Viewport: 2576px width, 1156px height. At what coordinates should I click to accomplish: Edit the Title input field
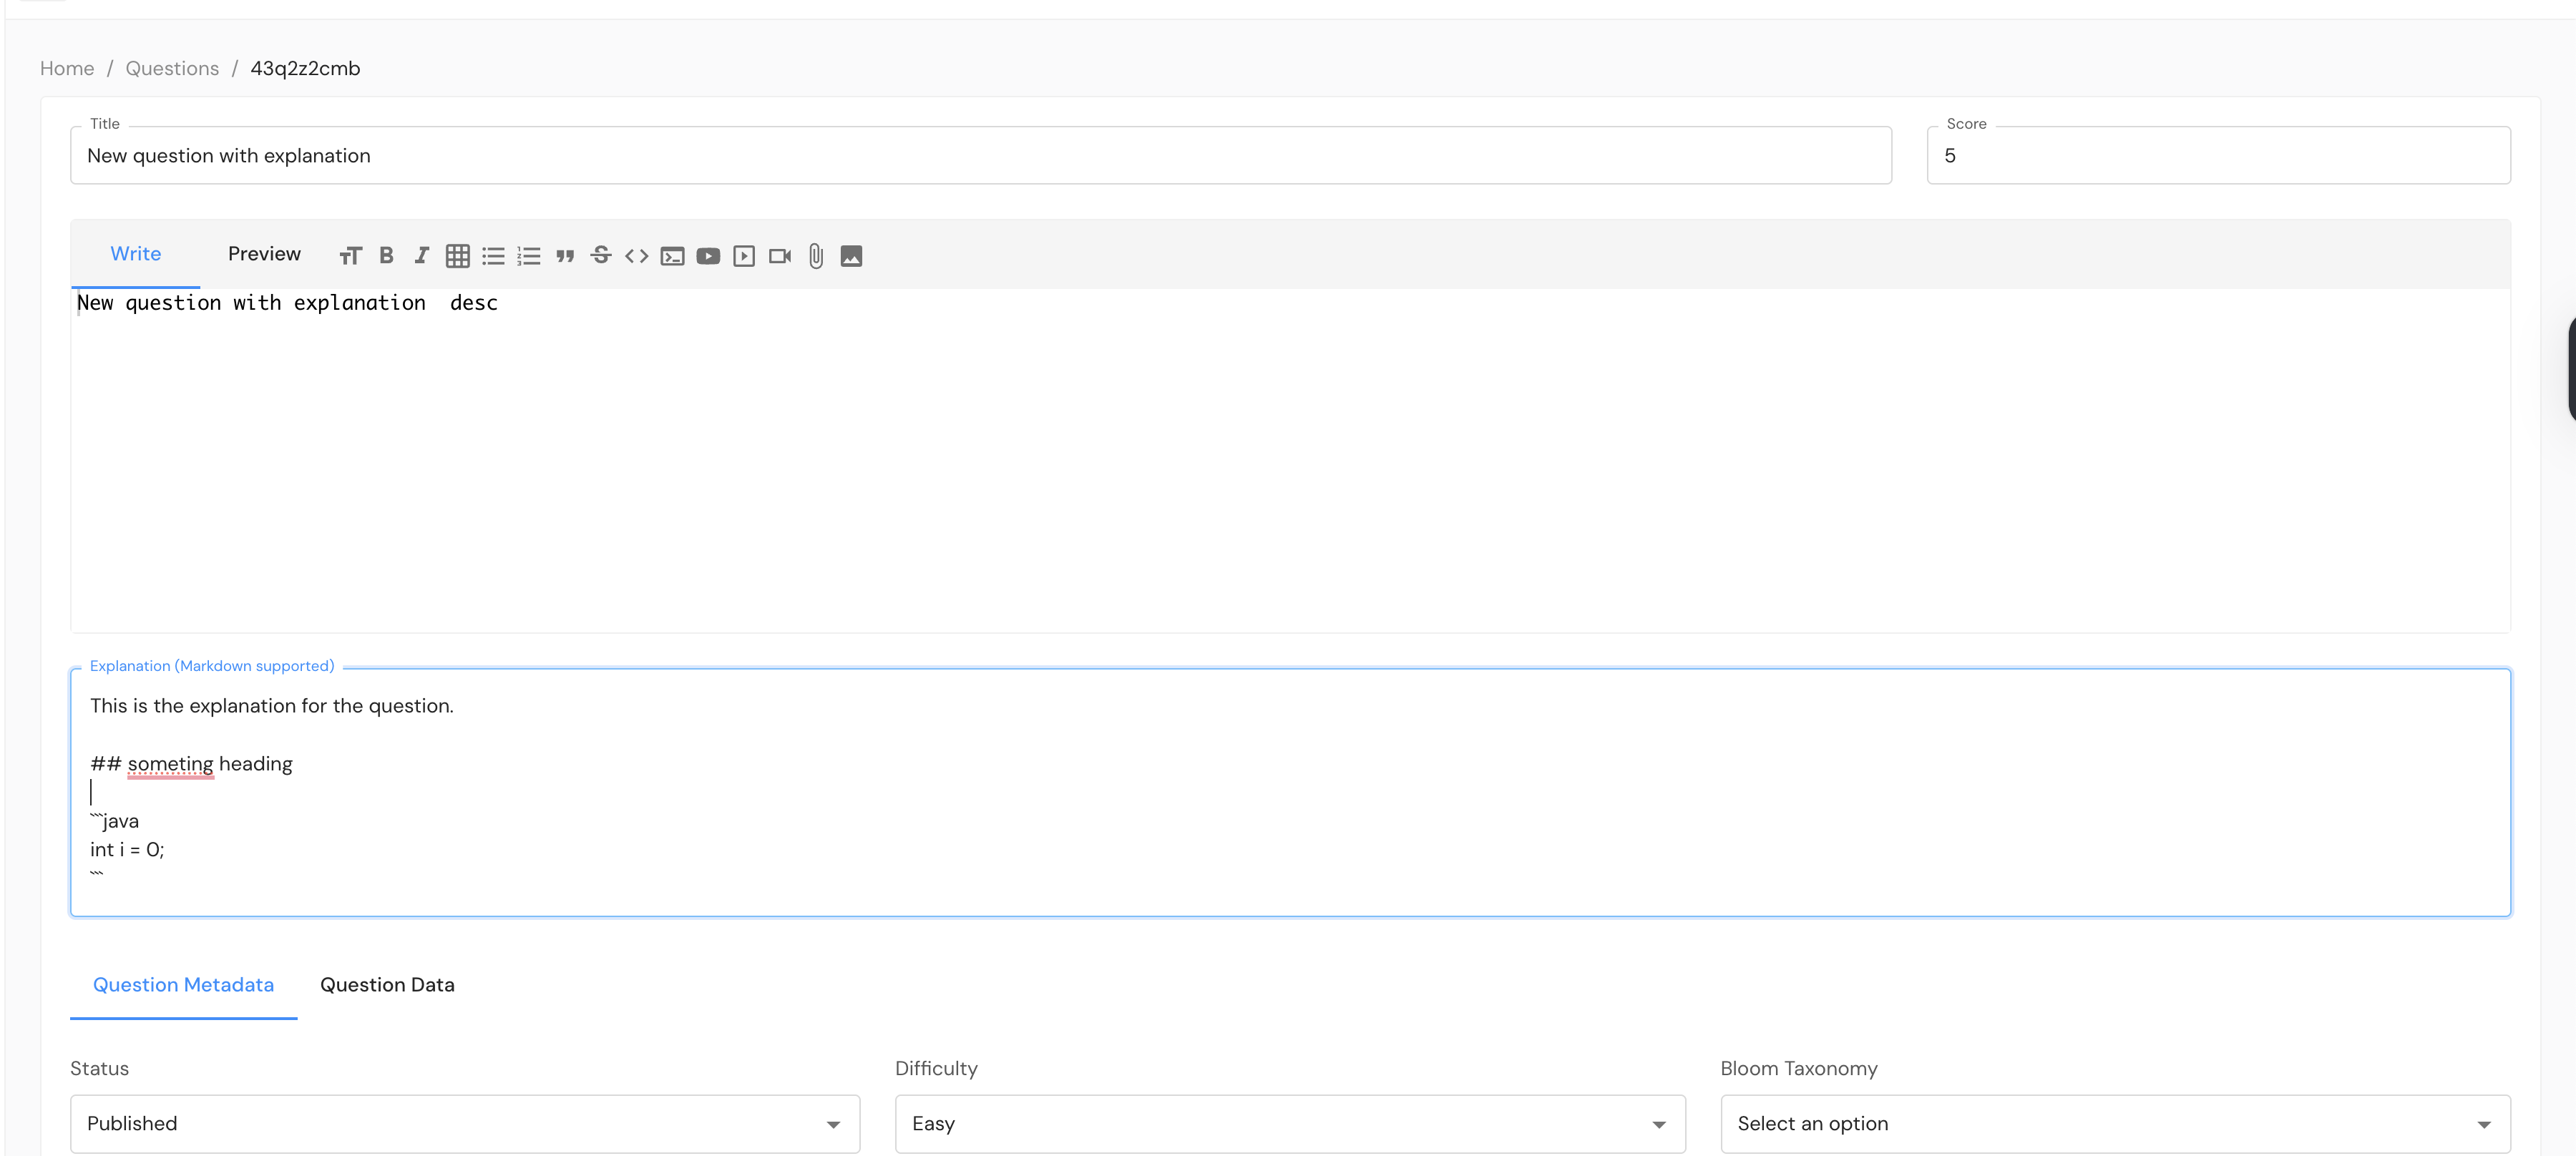(x=981, y=155)
